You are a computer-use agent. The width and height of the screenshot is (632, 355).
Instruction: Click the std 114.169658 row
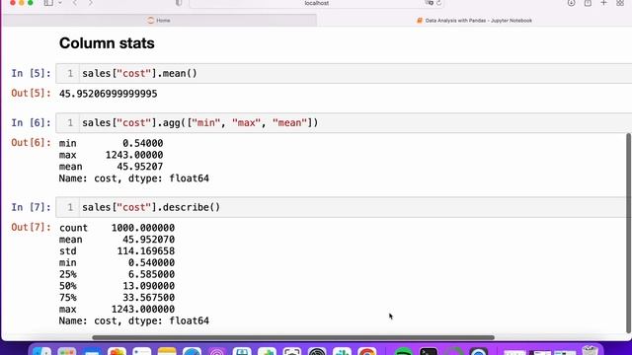117,251
